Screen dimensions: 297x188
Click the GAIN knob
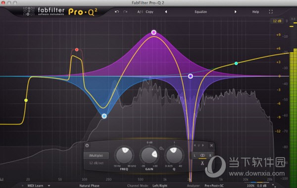149,155
